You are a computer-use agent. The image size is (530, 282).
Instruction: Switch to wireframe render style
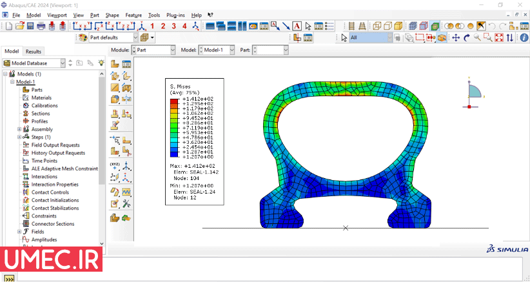377,26
